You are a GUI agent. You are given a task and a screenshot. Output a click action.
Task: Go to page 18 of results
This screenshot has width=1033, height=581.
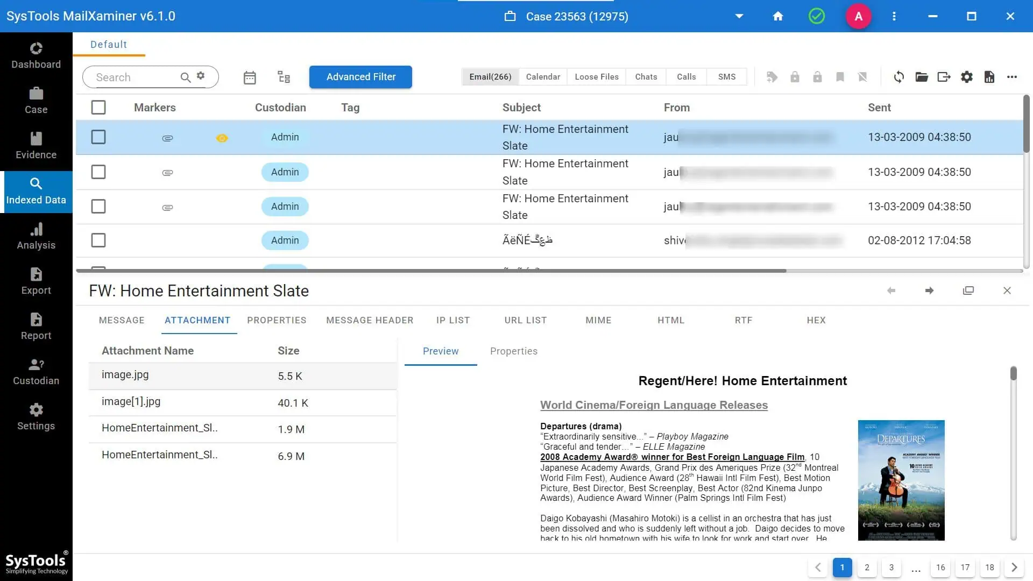pyautogui.click(x=989, y=568)
